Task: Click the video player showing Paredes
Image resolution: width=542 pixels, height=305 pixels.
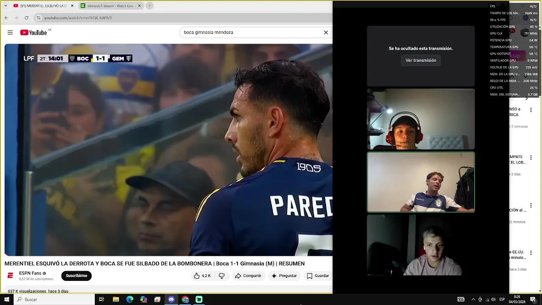Action: [169, 150]
